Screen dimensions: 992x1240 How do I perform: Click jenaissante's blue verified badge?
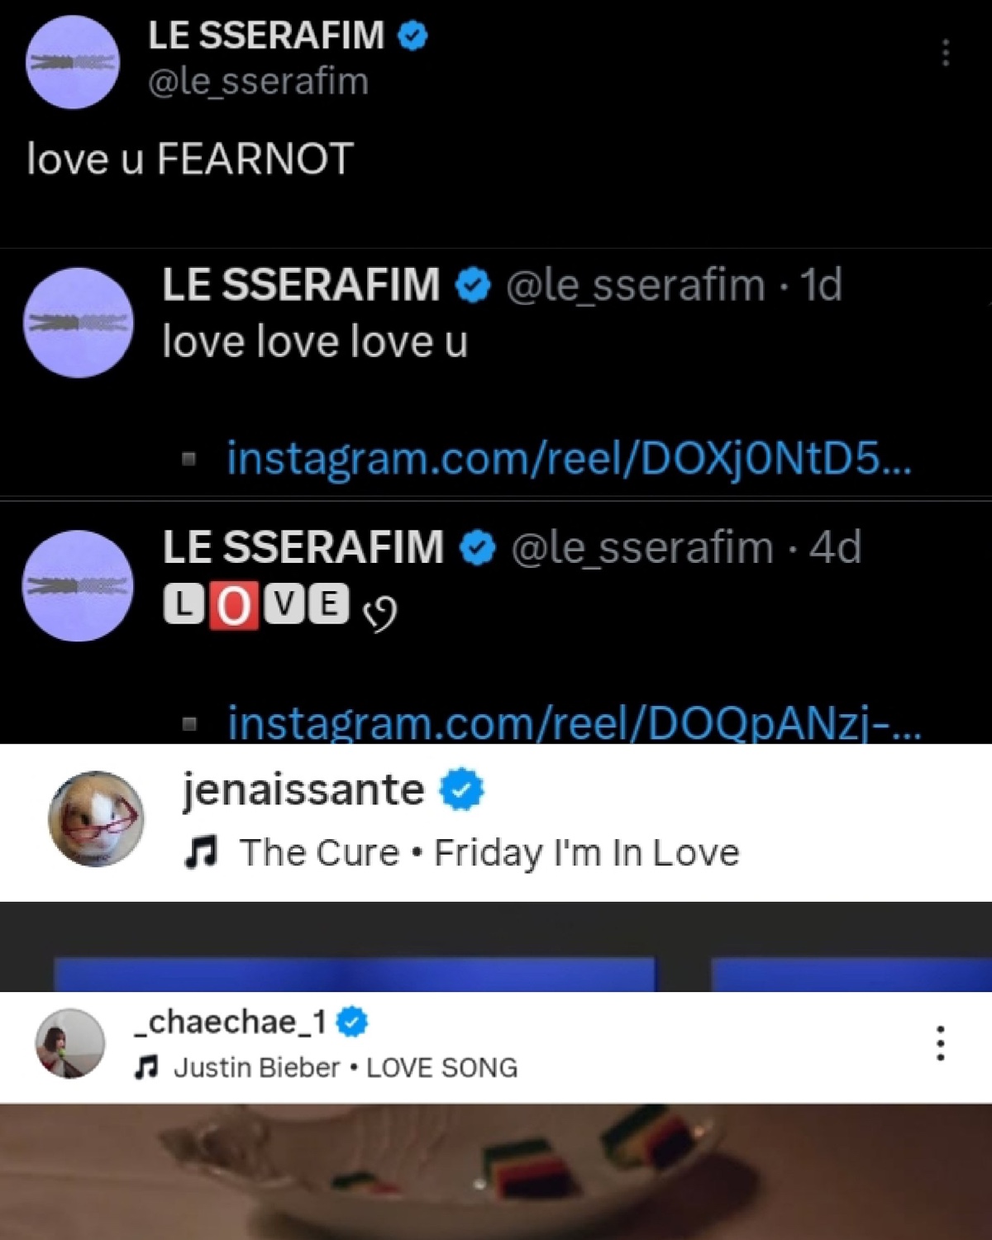tap(462, 789)
